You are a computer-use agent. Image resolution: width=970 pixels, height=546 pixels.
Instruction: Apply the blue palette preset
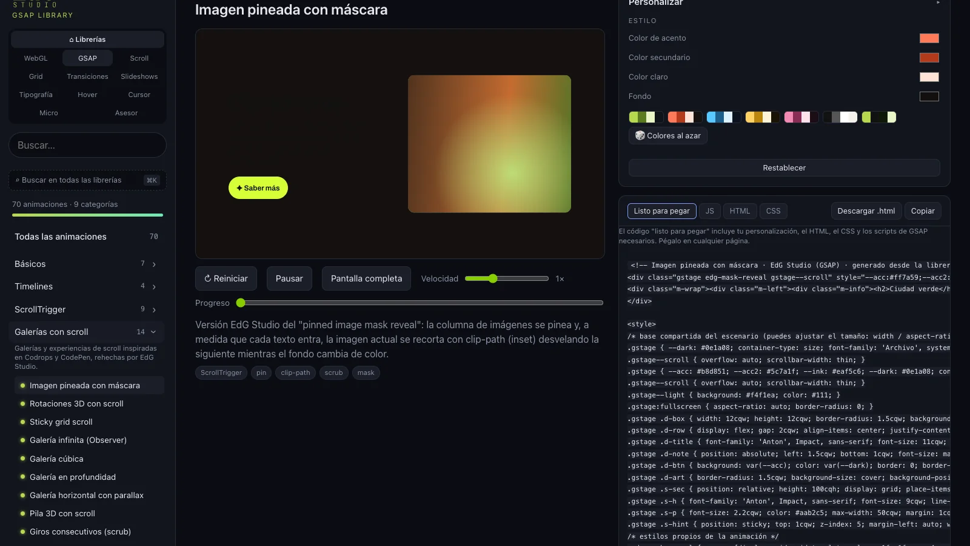coord(724,117)
